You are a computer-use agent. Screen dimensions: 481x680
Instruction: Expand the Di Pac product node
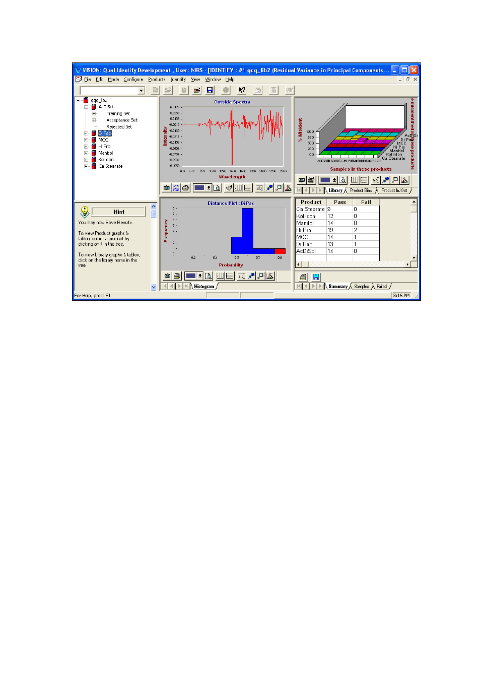click(x=86, y=133)
